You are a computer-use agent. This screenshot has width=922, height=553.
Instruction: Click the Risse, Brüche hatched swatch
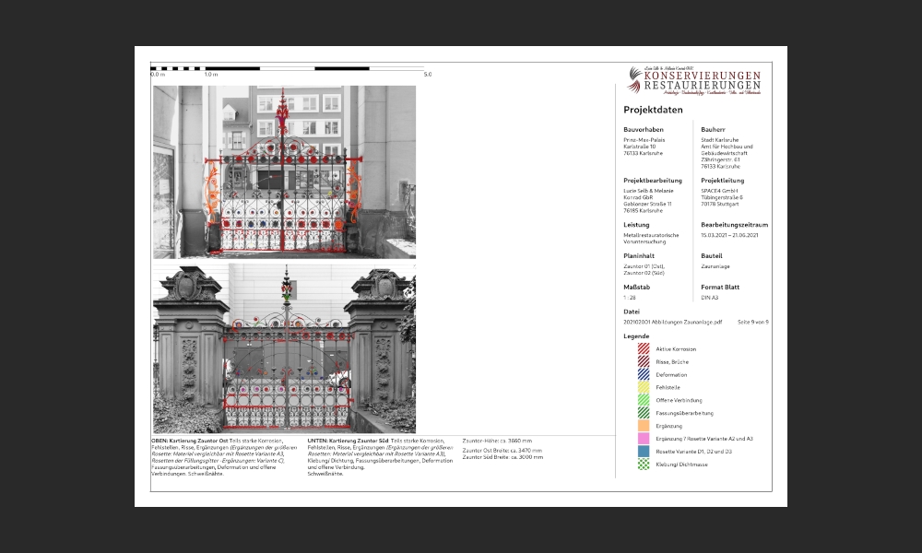[643, 362]
